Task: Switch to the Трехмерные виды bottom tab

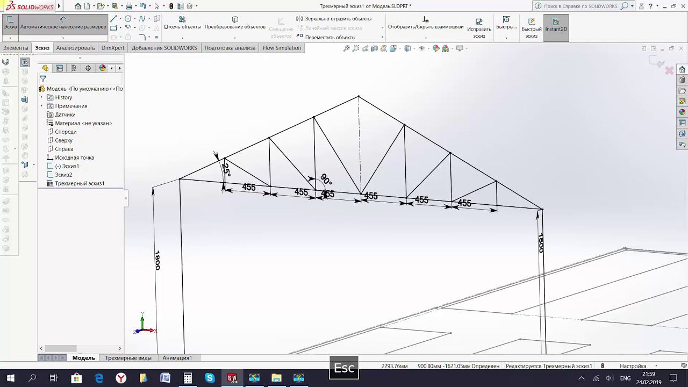Action: (x=128, y=357)
